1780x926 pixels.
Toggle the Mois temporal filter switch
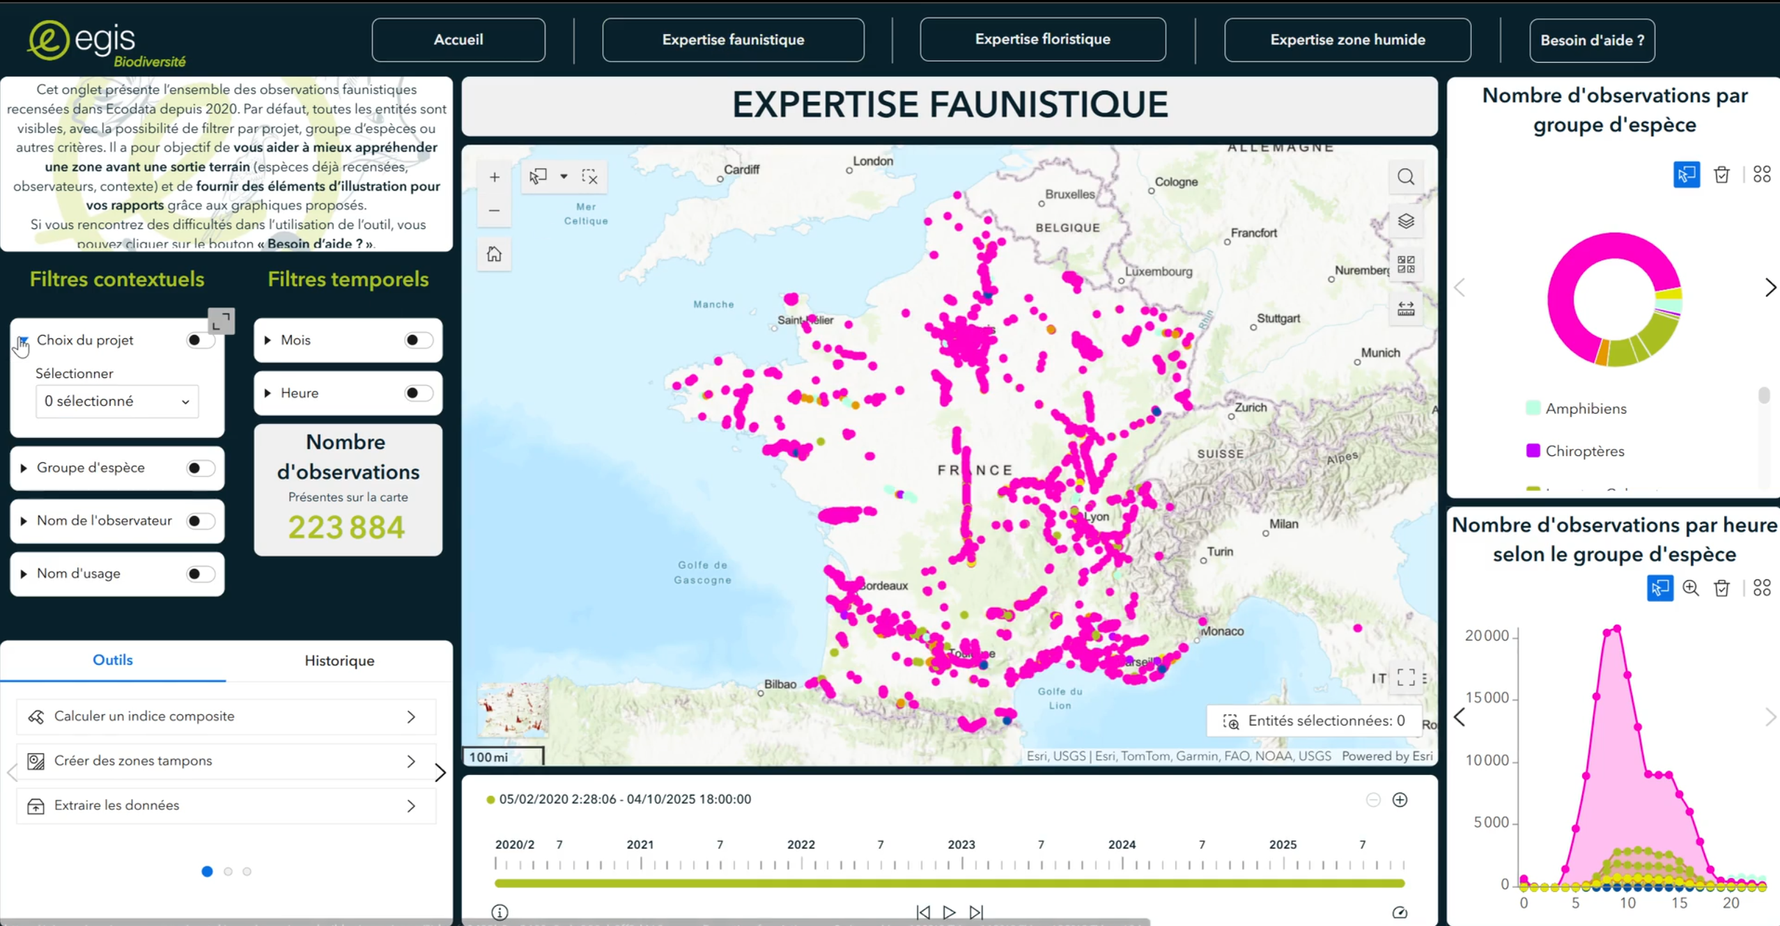[418, 340]
